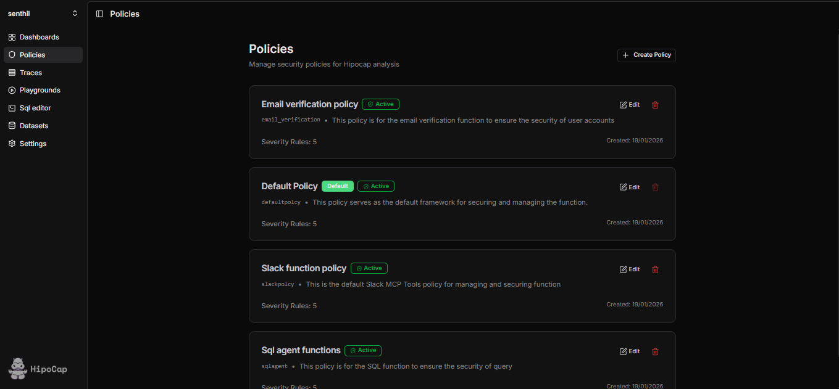
Task: Click Created date on Slack function card
Action: [635, 305]
